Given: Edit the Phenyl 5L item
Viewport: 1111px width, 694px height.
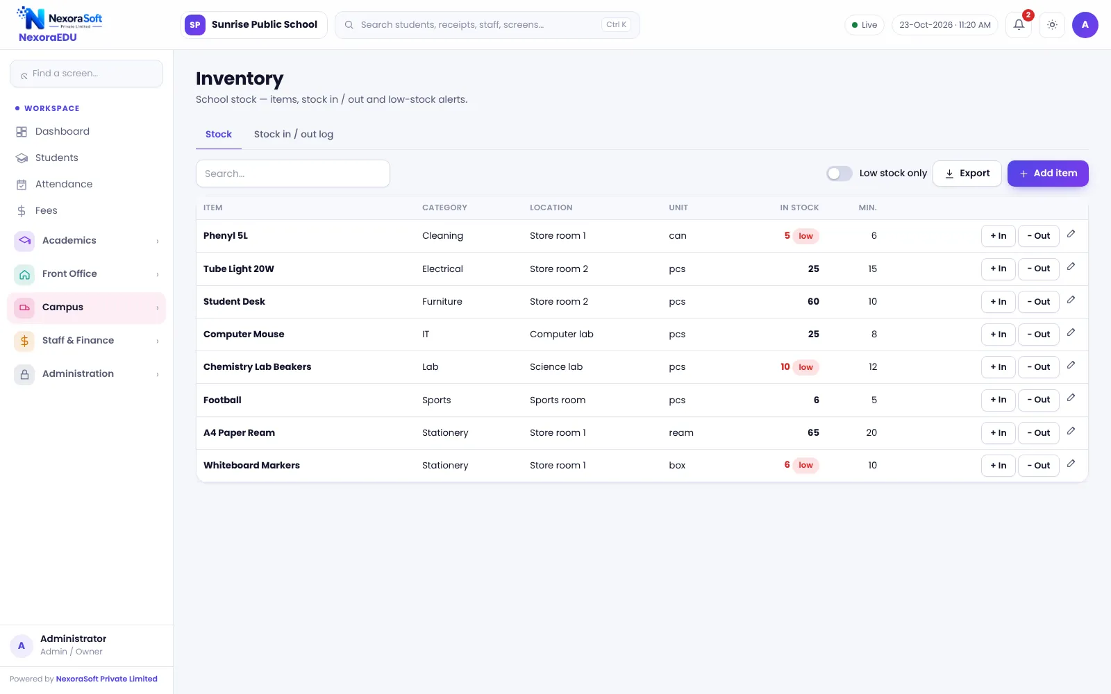Looking at the screenshot, I should point(1071,235).
